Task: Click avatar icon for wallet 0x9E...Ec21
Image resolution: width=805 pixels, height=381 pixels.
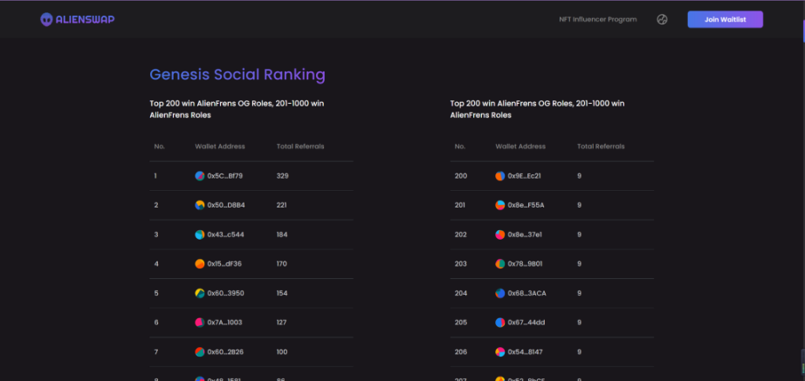Action: [x=500, y=176]
